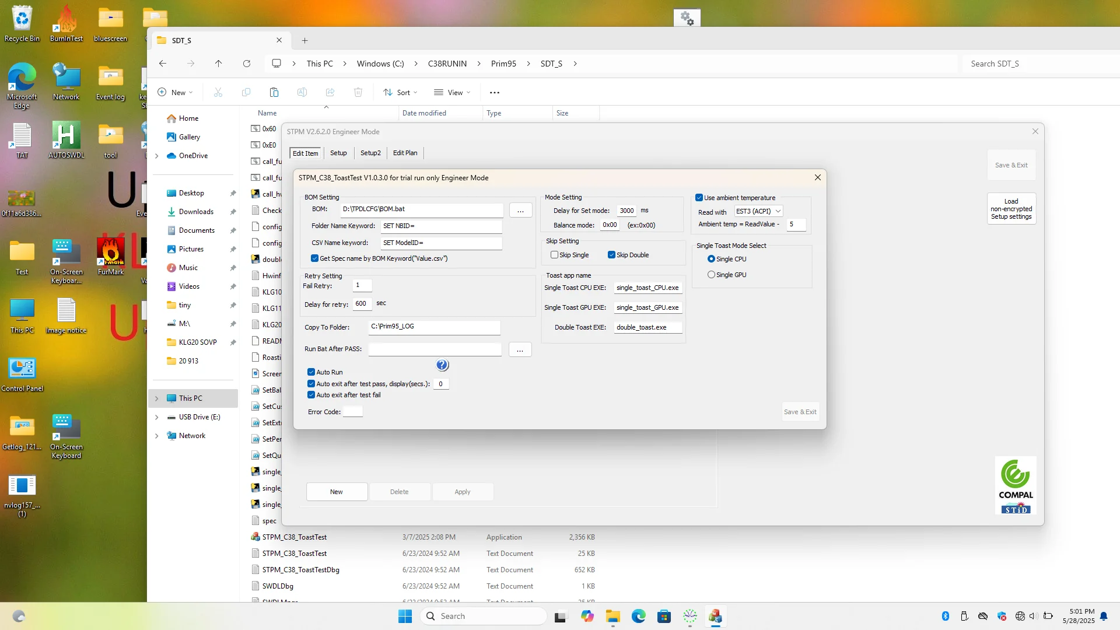Open the Sort dropdown in Explorer
This screenshot has width=1120, height=630.
(400, 92)
